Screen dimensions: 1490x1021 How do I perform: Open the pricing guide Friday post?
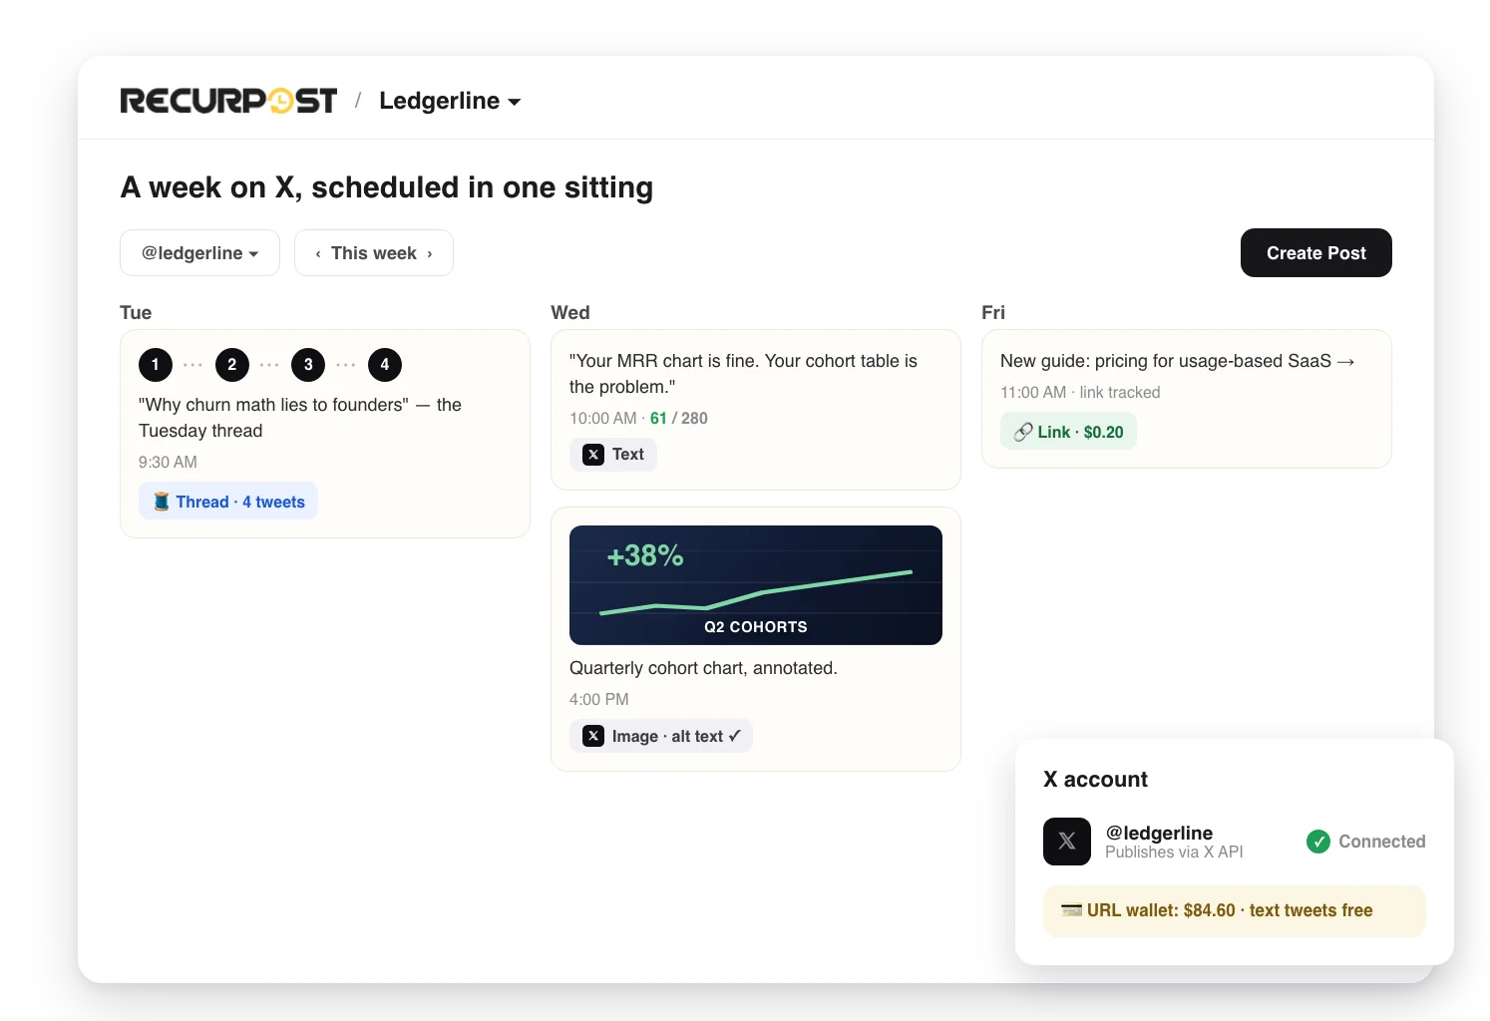pyautogui.click(x=1187, y=399)
